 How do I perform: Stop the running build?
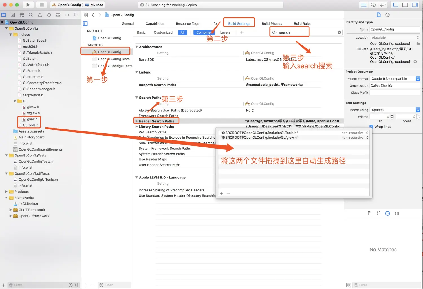[42, 5]
